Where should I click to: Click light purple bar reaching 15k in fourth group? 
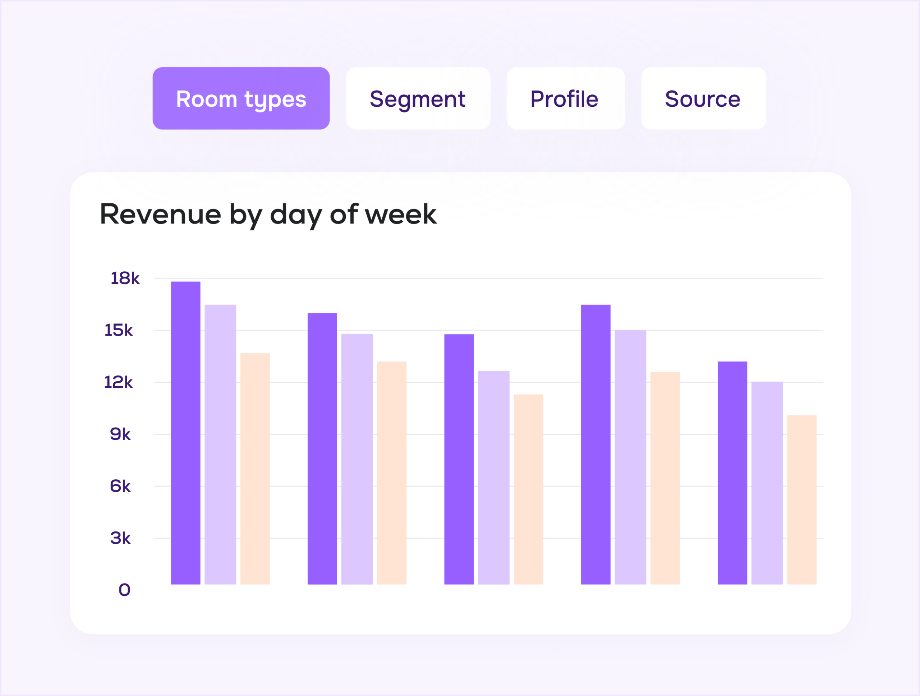click(630, 457)
